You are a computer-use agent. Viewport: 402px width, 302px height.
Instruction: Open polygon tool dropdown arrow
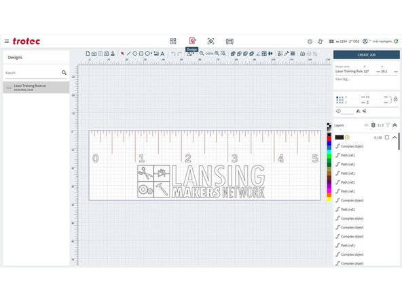(x=151, y=54)
